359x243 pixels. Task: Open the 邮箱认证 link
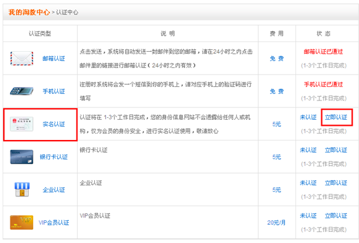[x=54, y=58]
